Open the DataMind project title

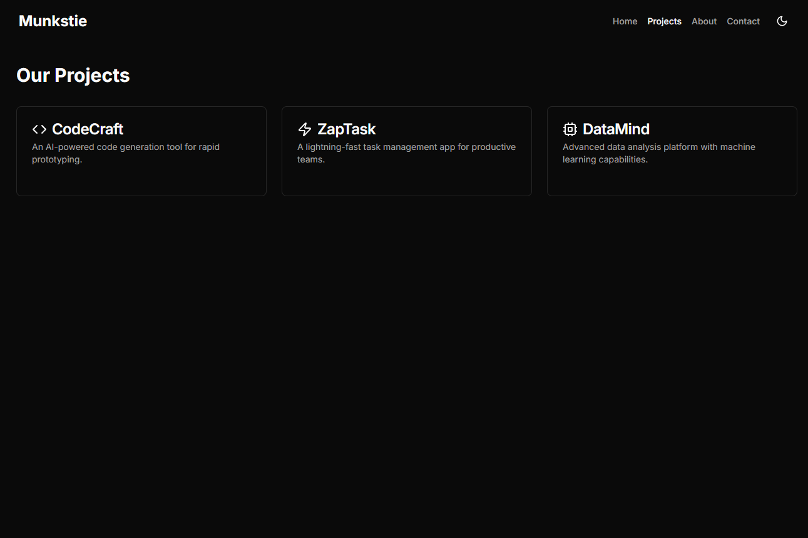pyautogui.click(x=616, y=129)
